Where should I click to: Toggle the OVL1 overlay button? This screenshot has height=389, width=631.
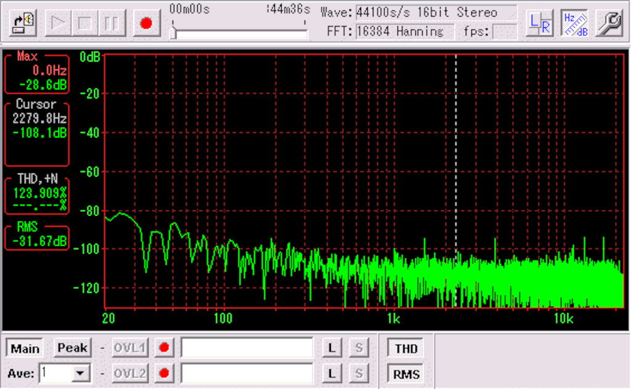pyautogui.click(x=129, y=348)
